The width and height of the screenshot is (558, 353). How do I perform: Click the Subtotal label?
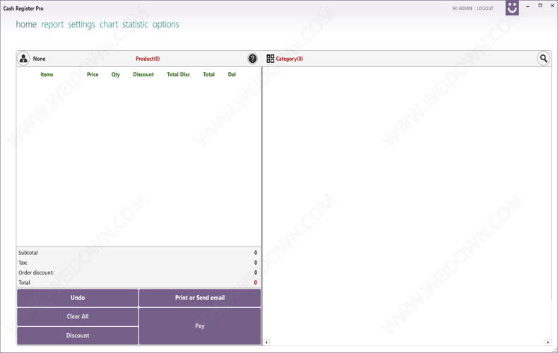[x=28, y=253]
